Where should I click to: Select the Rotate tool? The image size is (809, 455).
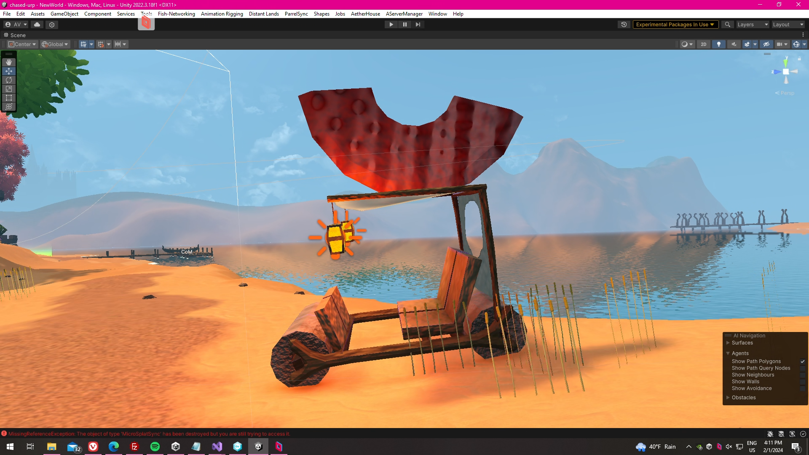[x=9, y=80]
